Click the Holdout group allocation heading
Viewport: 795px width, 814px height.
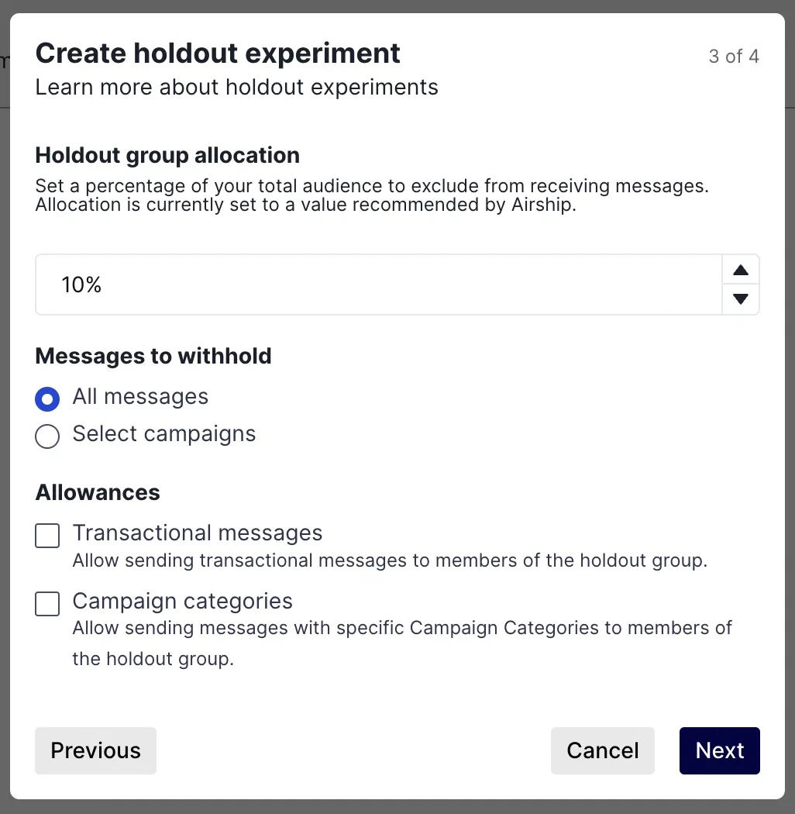[x=167, y=155]
